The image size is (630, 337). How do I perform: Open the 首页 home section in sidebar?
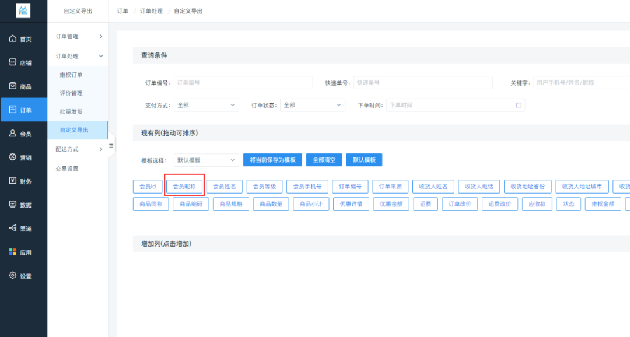[23, 39]
